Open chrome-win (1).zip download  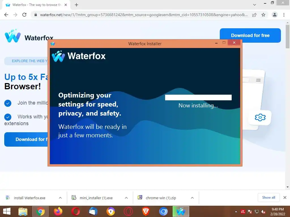[161, 198]
